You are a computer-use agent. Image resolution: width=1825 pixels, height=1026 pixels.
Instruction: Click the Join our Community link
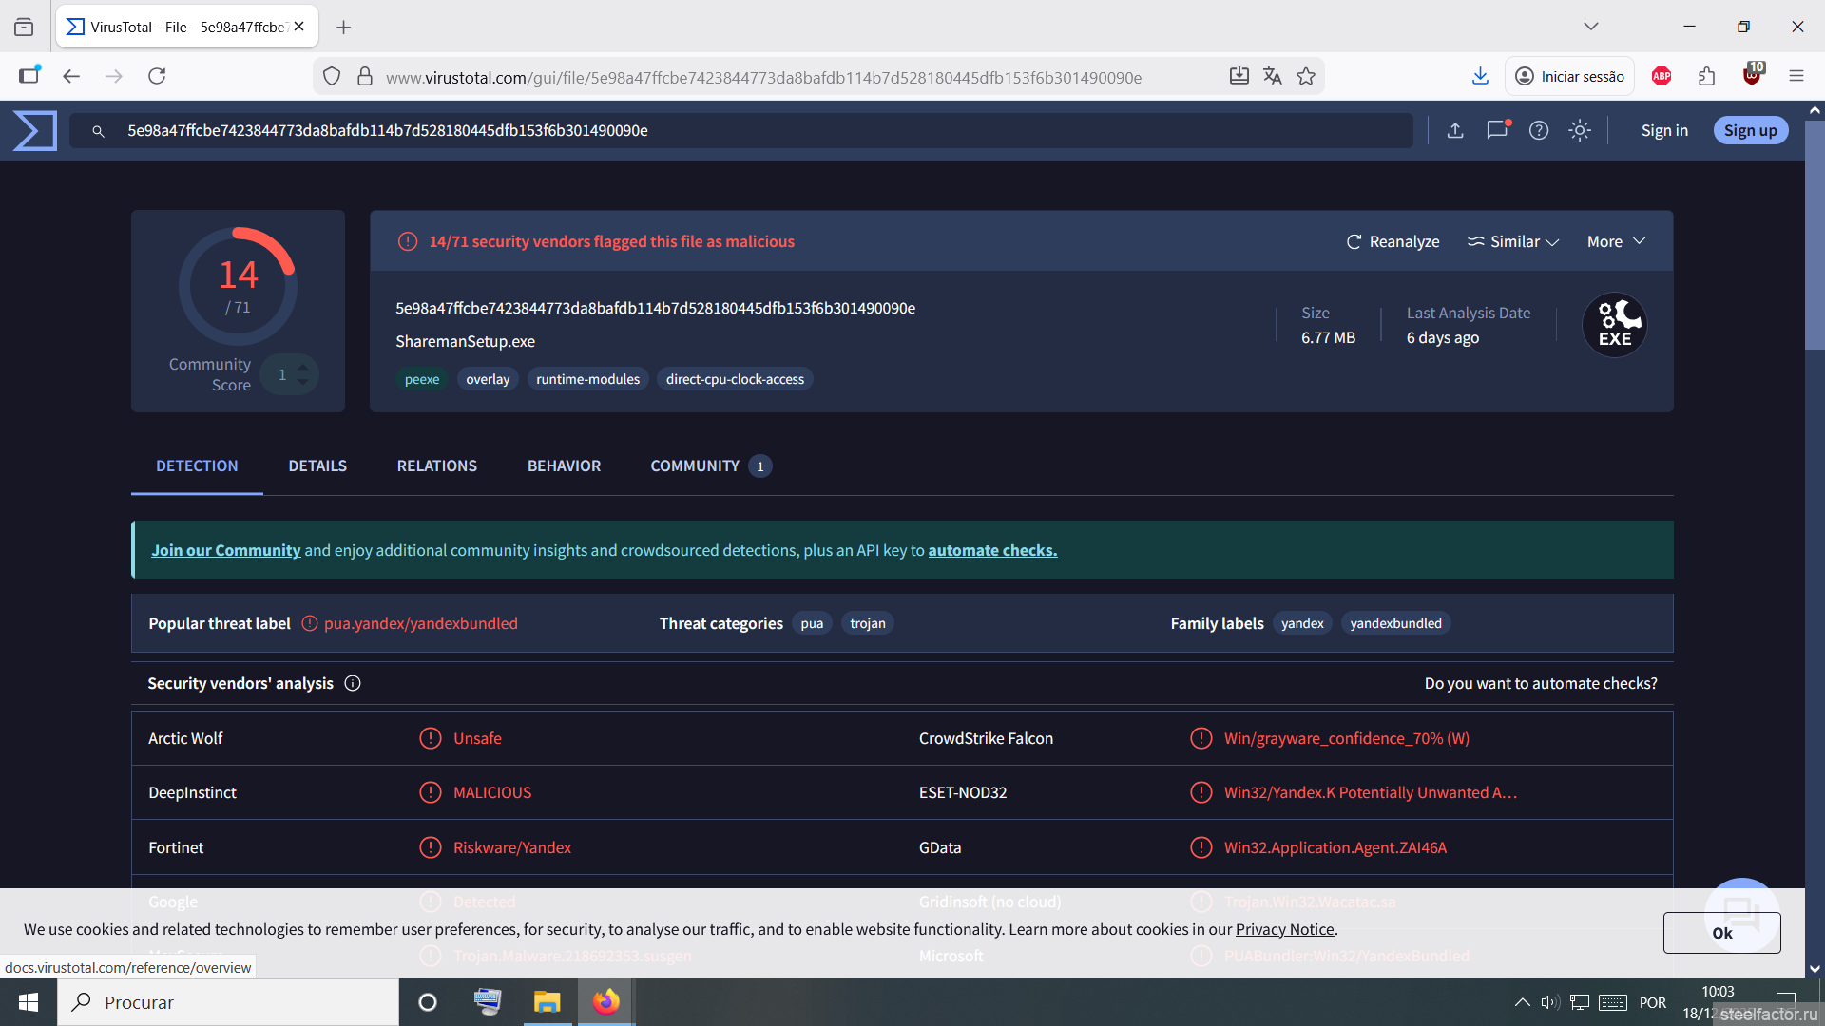pos(225,550)
